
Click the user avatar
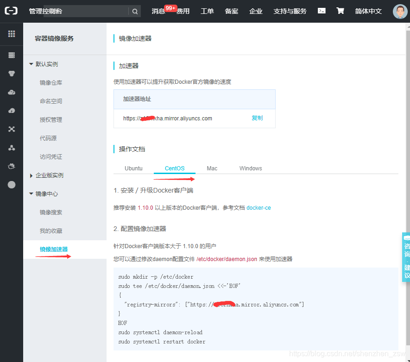tap(400, 11)
